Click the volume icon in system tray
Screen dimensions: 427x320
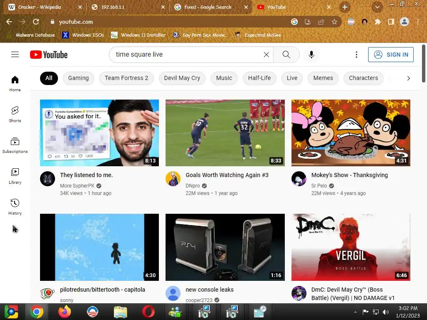[x=386, y=312]
